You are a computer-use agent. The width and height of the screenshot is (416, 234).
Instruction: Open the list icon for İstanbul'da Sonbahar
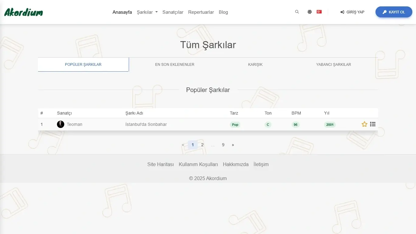click(373, 124)
